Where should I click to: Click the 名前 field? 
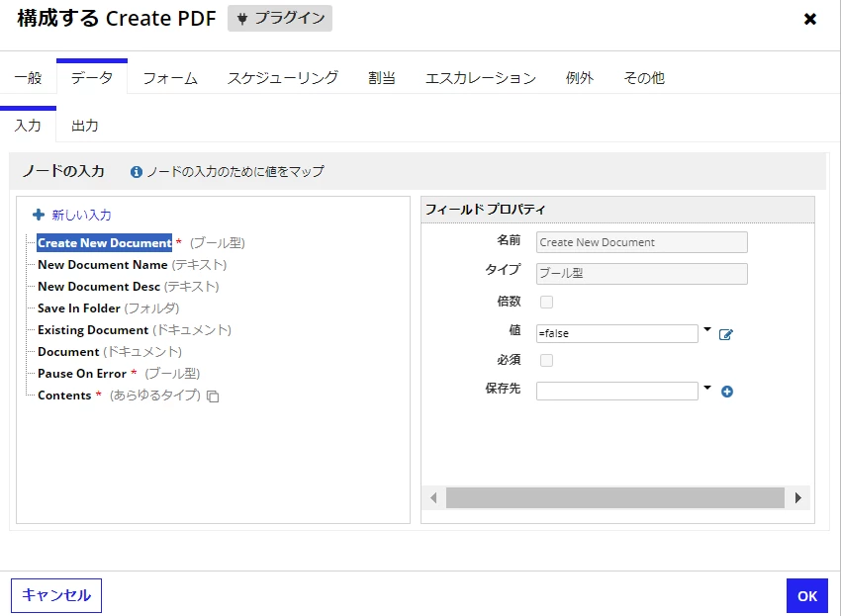coord(641,242)
